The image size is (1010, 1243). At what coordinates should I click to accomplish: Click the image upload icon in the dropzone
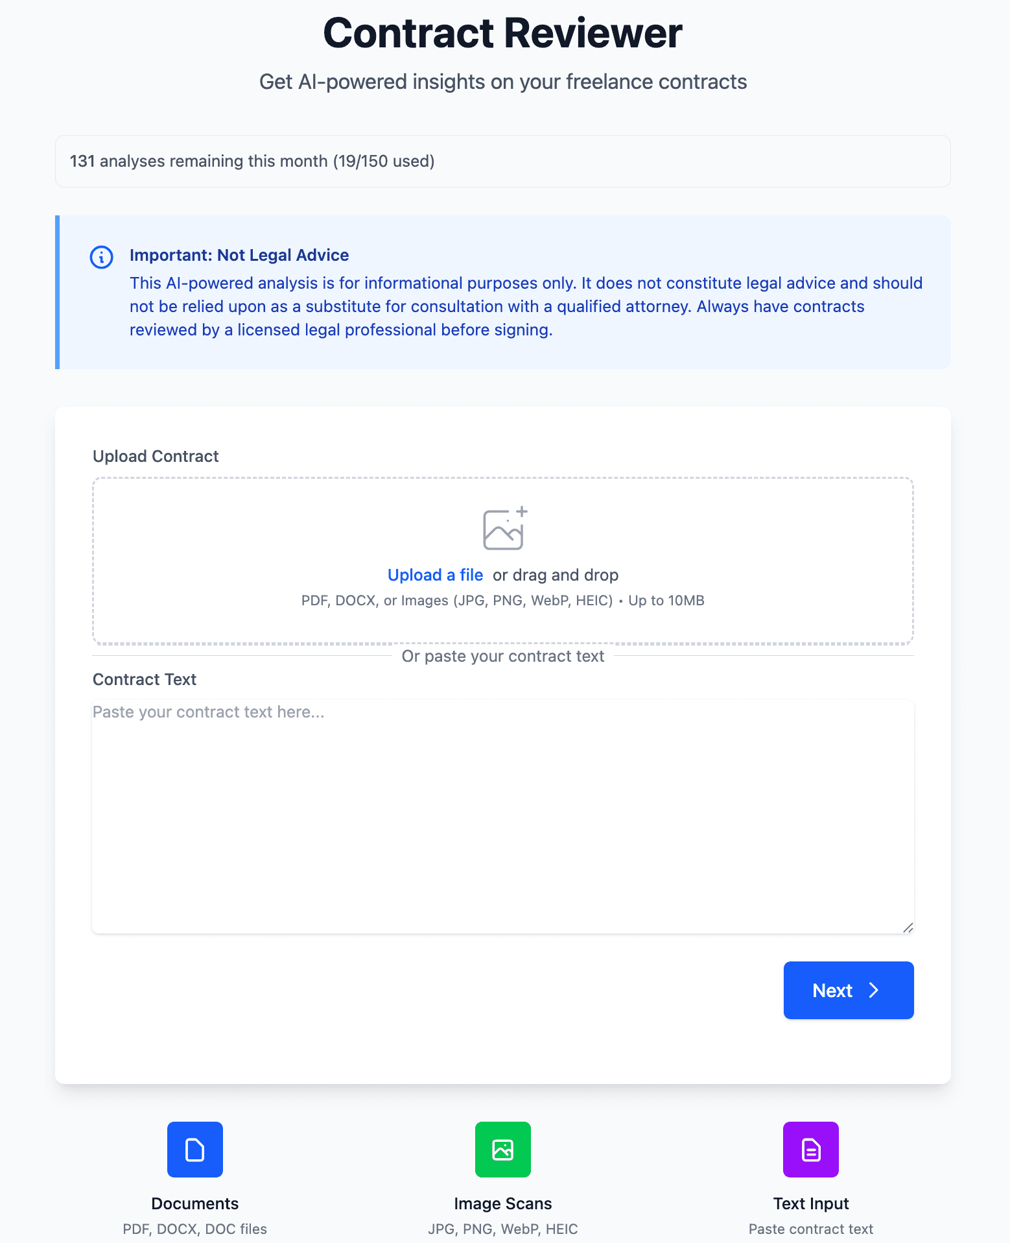click(x=503, y=529)
